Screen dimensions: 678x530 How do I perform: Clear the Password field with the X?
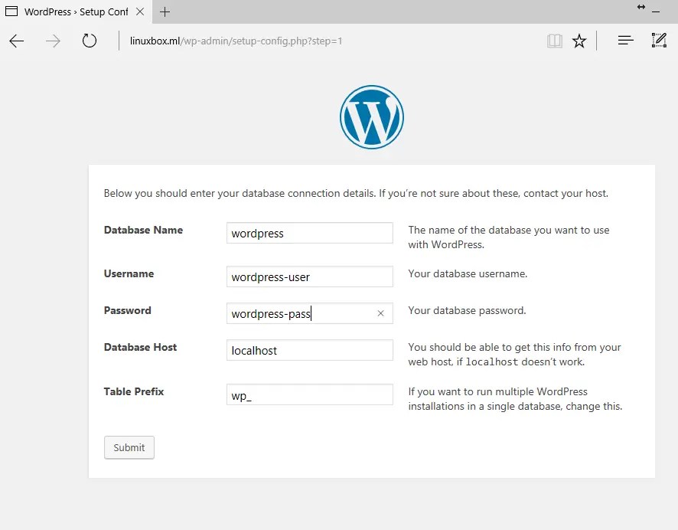380,313
